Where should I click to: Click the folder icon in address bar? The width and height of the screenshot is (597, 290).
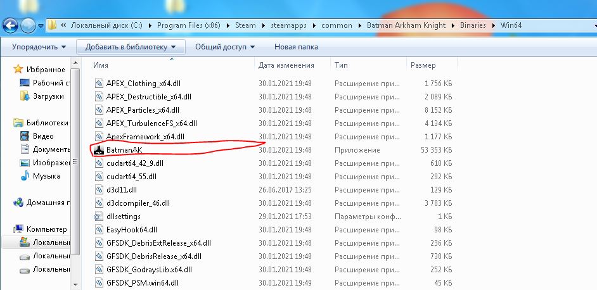[52, 25]
